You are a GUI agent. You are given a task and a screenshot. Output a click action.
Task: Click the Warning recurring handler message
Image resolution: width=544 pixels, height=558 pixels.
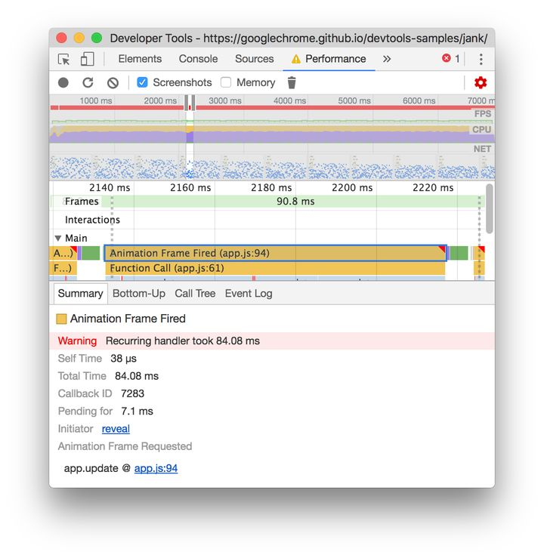click(272, 341)
